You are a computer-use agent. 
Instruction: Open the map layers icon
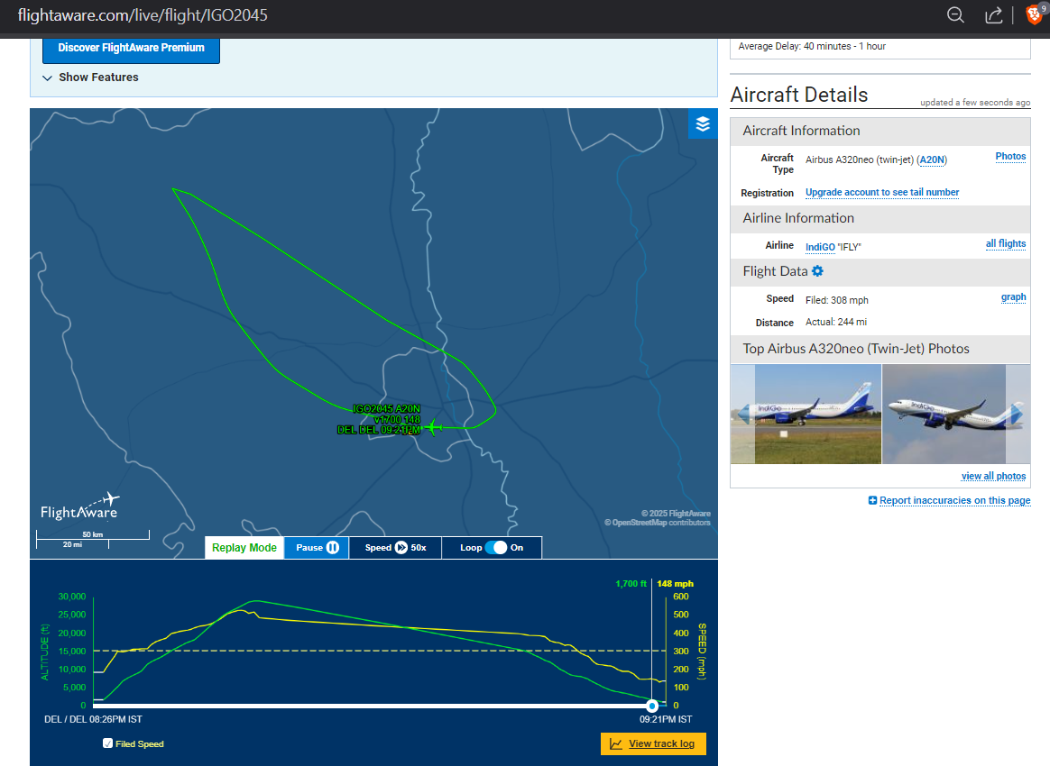pos(703,123)
